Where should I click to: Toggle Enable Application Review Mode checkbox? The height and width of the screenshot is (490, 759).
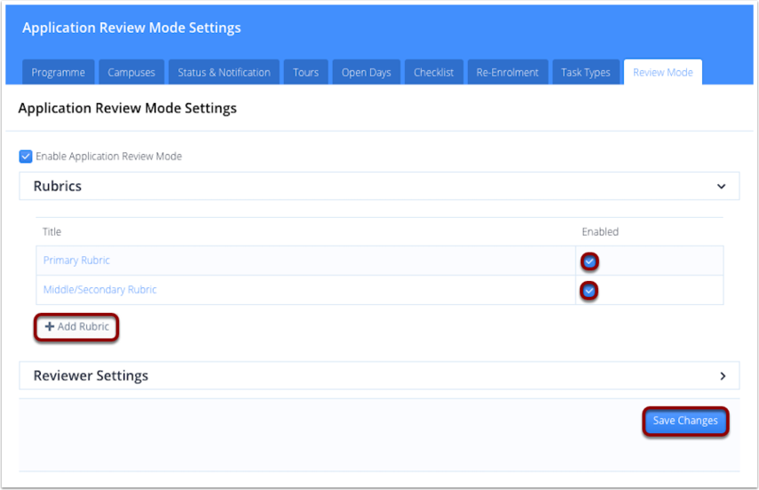click(26, 157)
